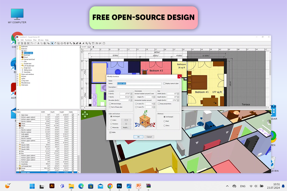Click Cancel in Modify furniture dialog
Image resolution: width=287 pixels, height=191 pixels.
(149, 137)
